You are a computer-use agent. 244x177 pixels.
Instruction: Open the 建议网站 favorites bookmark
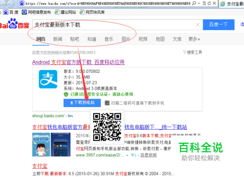pos(65,12)
